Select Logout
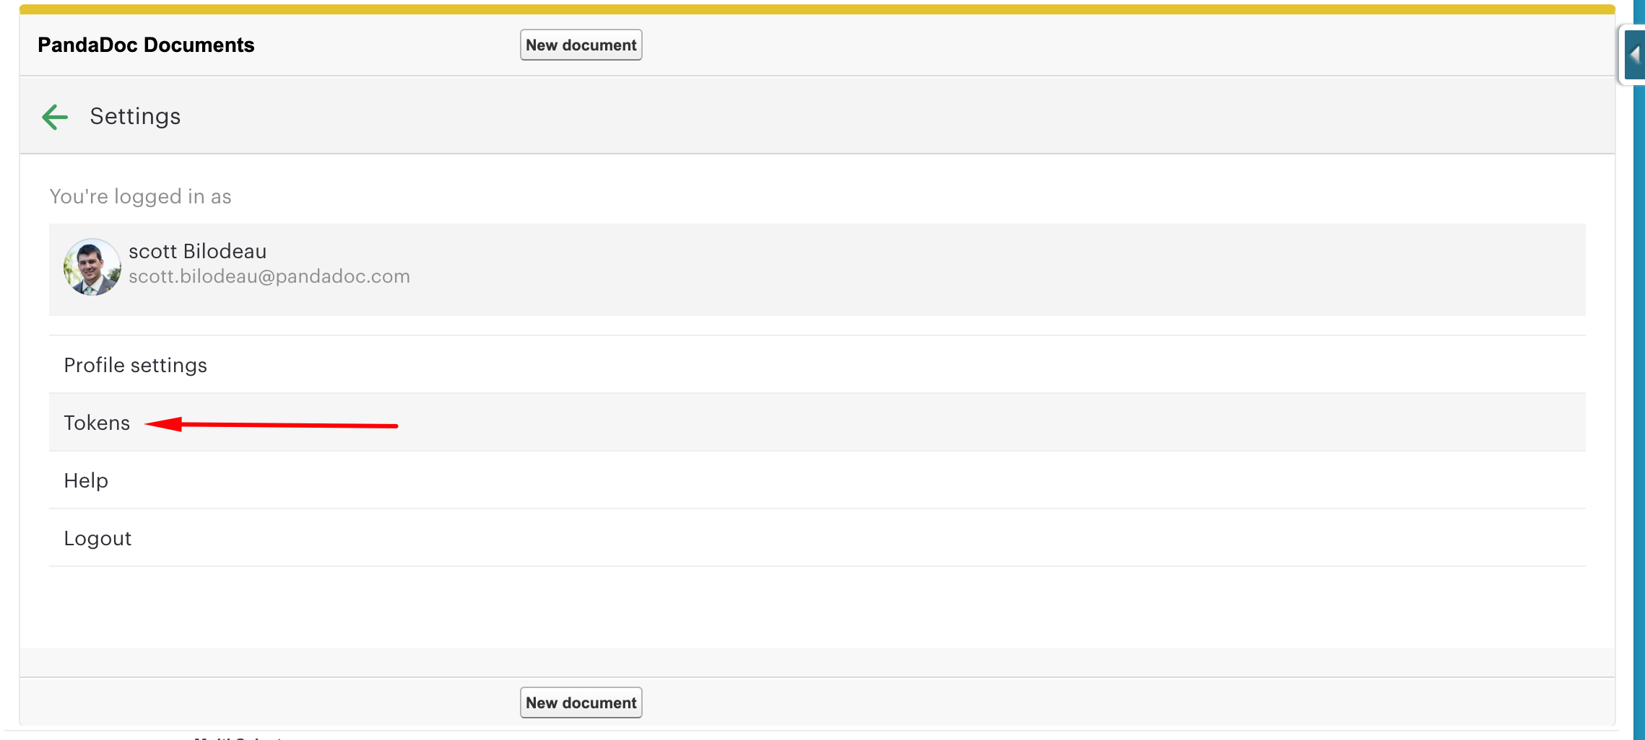 [x=817, y=538]
